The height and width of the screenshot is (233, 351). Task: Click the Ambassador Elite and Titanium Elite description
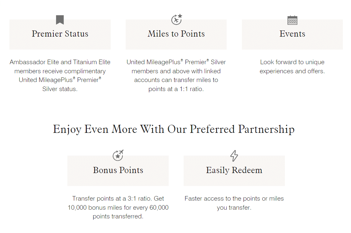click(x=60, y=76)
